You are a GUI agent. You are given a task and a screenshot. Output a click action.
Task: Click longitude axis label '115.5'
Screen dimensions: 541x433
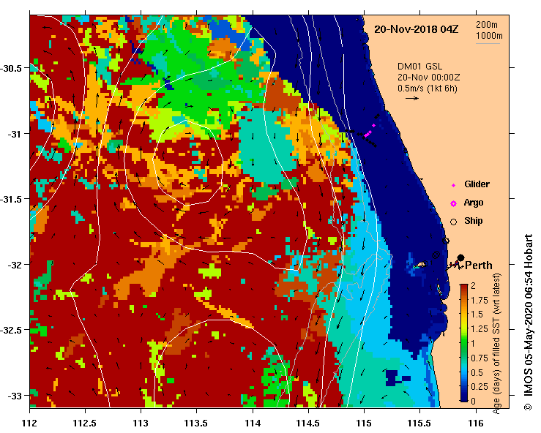point(420,423)
